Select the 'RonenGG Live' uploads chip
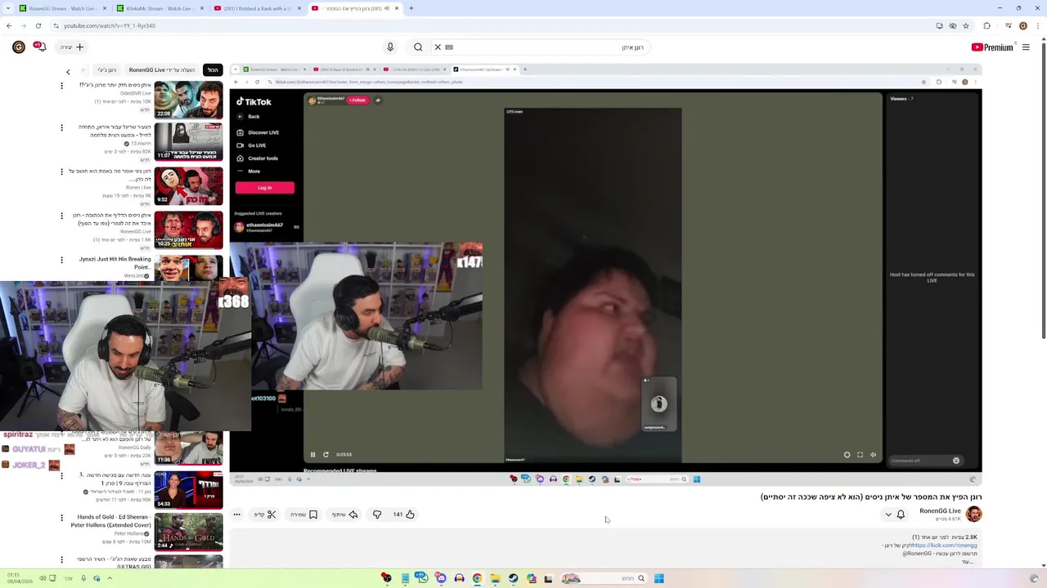 tap(162, 70)
